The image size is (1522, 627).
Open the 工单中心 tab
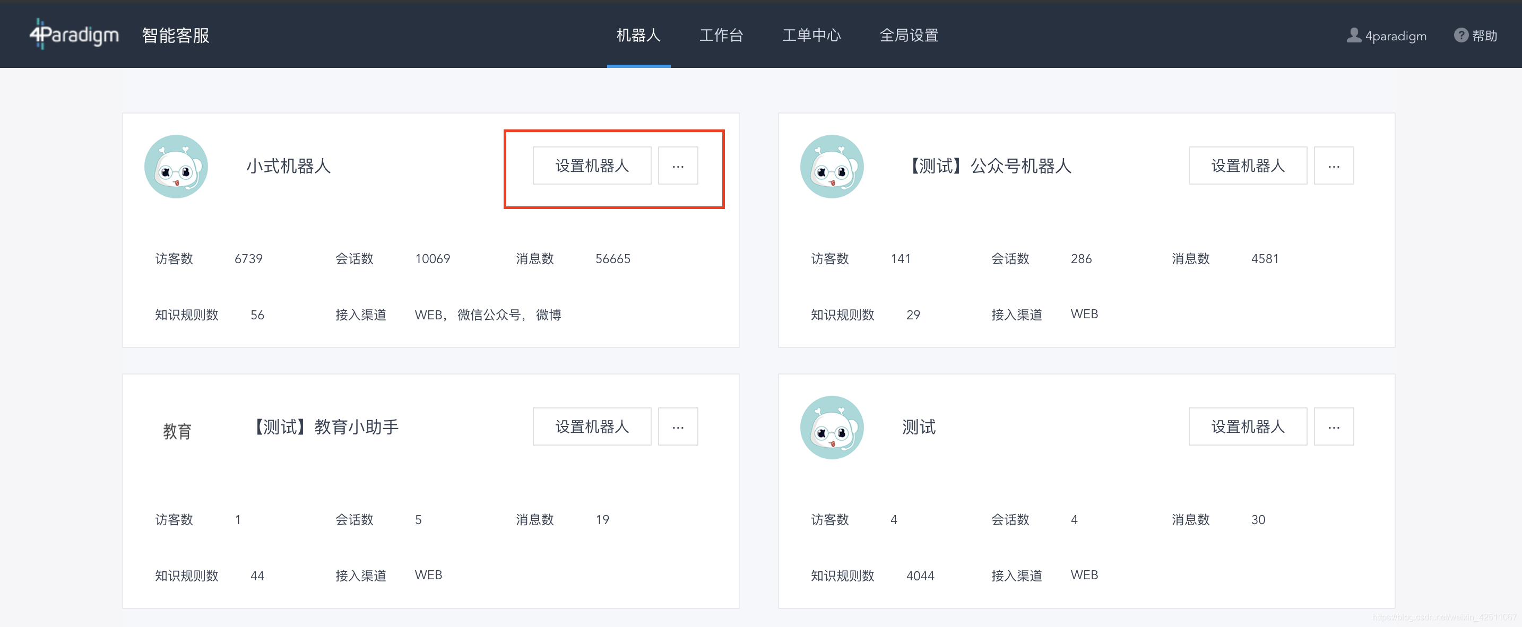click(x=811, y=36)
